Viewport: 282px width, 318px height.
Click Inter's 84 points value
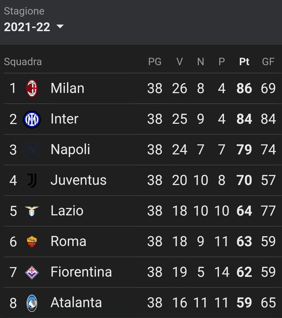click(x=244, y=119)
